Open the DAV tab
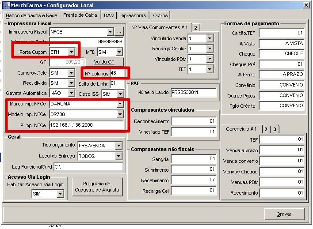This screenshot has height=229, width=313. tap(109, 15)
